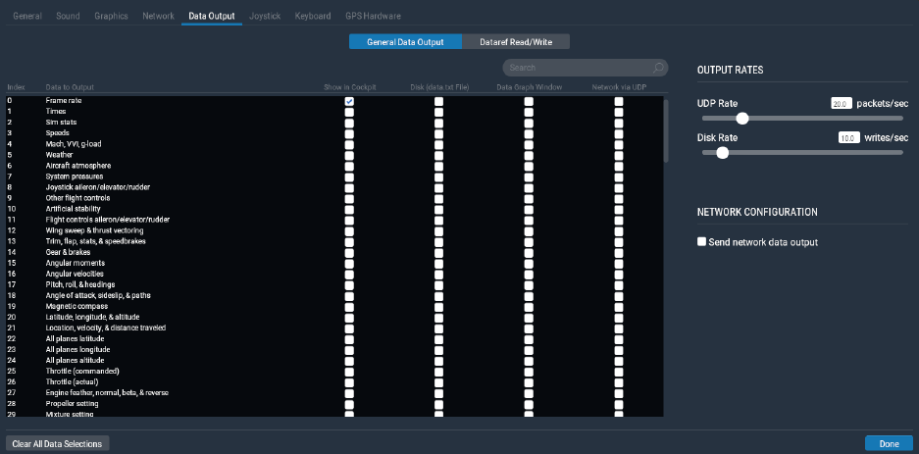This screenshot has height=454, width=919.
Task: Click the Done button
Action: tap(890, 444)
